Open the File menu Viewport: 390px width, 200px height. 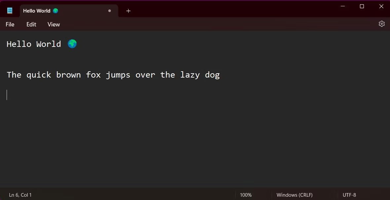[x=10, y=24]
